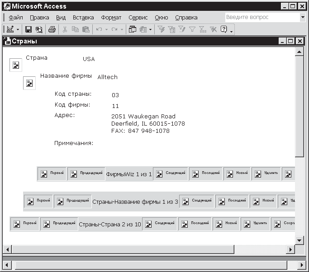This screenshot has height=272, width=309.
Task: Open the file search toolbar icon
Action: [39, 29]
